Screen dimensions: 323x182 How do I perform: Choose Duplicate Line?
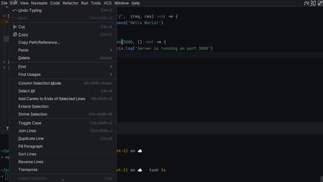coord(63,139)
